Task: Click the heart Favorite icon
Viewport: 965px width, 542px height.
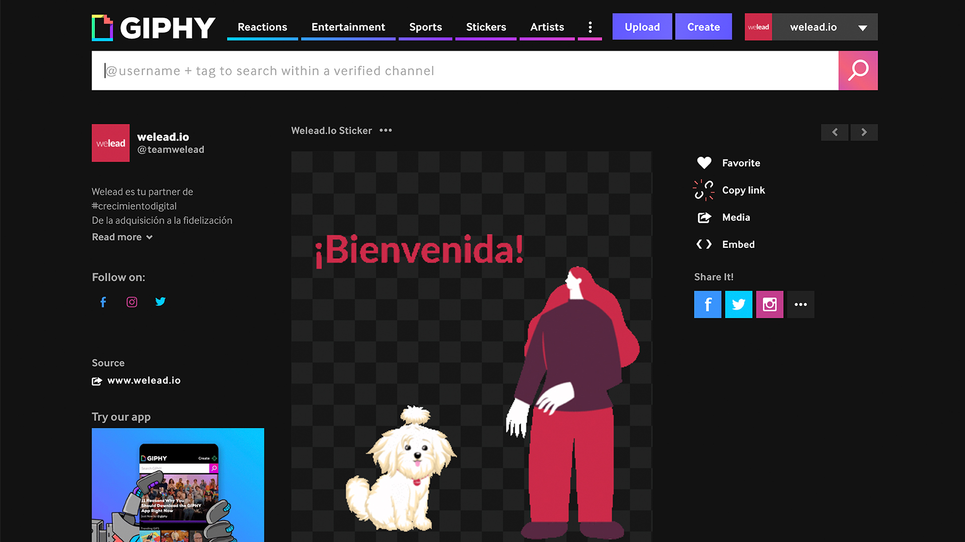Action: pos(704,163)
